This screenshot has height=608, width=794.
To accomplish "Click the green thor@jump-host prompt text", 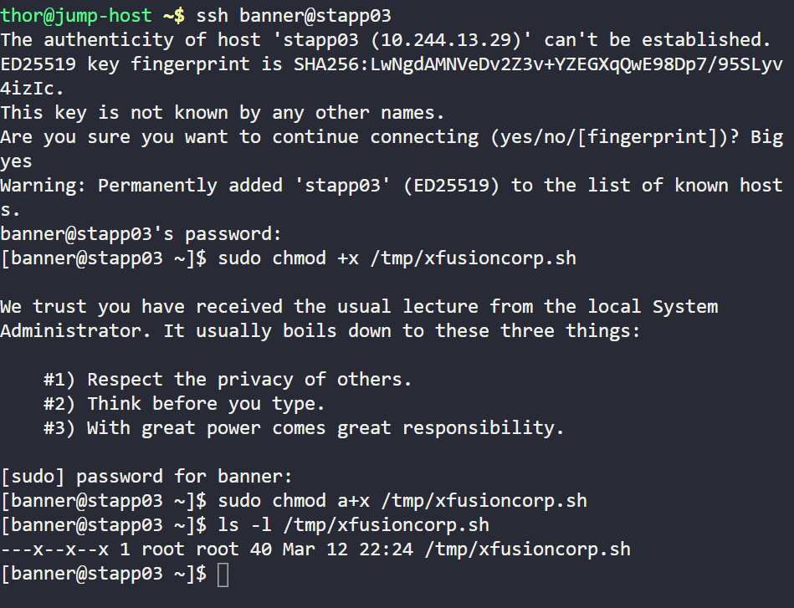I will pos(76,15).
